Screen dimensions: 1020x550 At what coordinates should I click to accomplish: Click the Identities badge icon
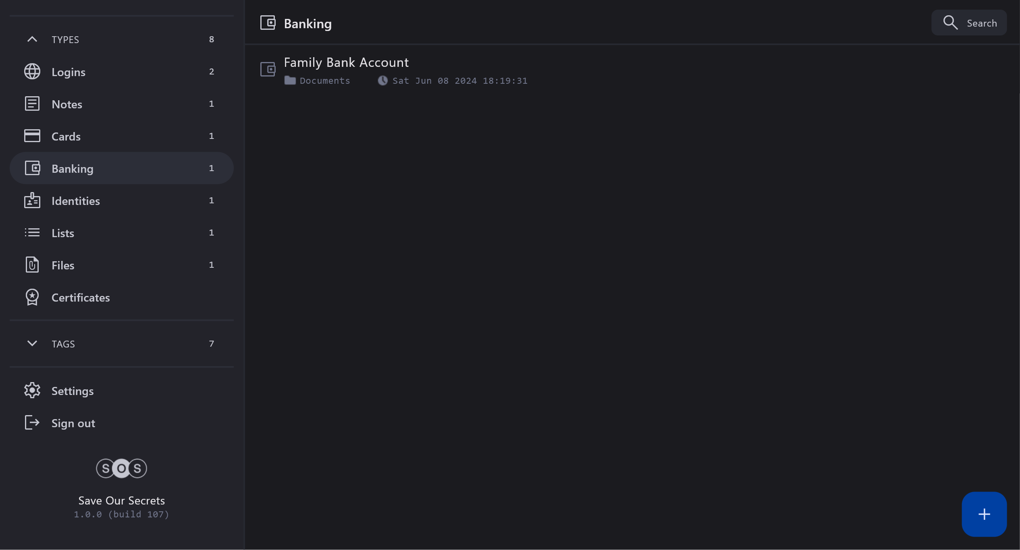click(x=32, y=201)
